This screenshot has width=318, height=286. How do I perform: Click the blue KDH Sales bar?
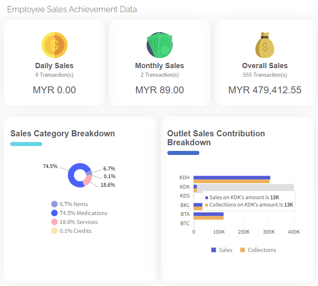point(231,178)
